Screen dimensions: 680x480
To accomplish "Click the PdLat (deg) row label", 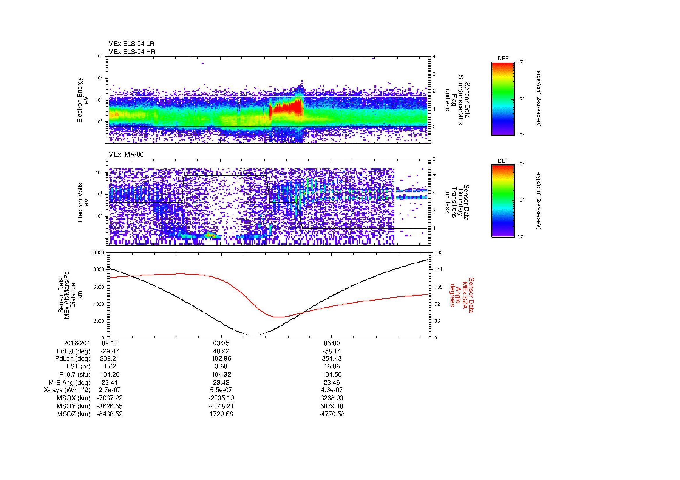I will (x=74, y=351).
